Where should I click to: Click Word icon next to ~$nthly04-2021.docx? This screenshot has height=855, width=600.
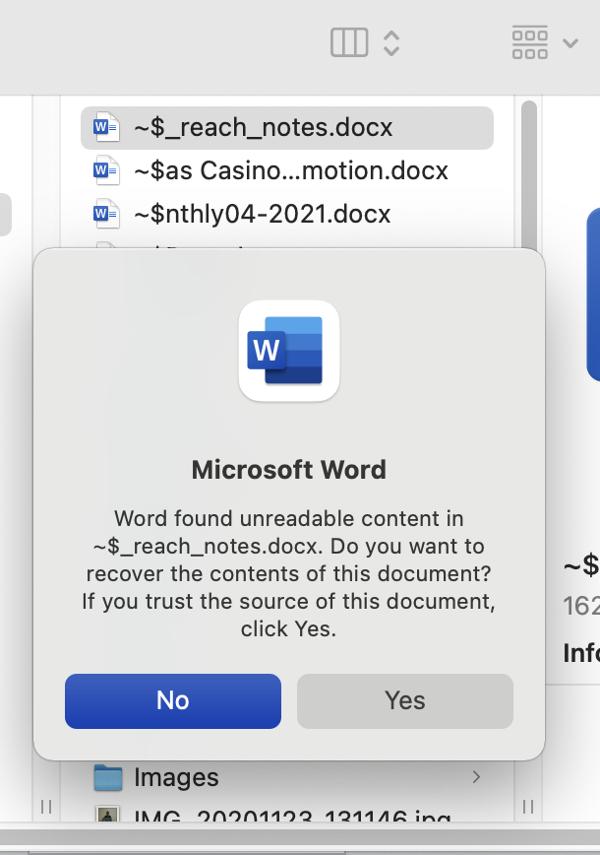coord(105,214)
